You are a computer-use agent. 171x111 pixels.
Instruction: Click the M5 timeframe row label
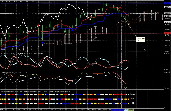coord(132,98)
